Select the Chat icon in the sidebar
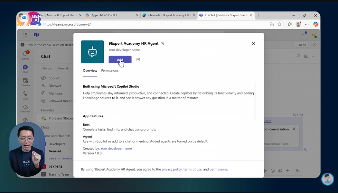The image size is (338, 193). pyautogui.click(x=25, y=67)
